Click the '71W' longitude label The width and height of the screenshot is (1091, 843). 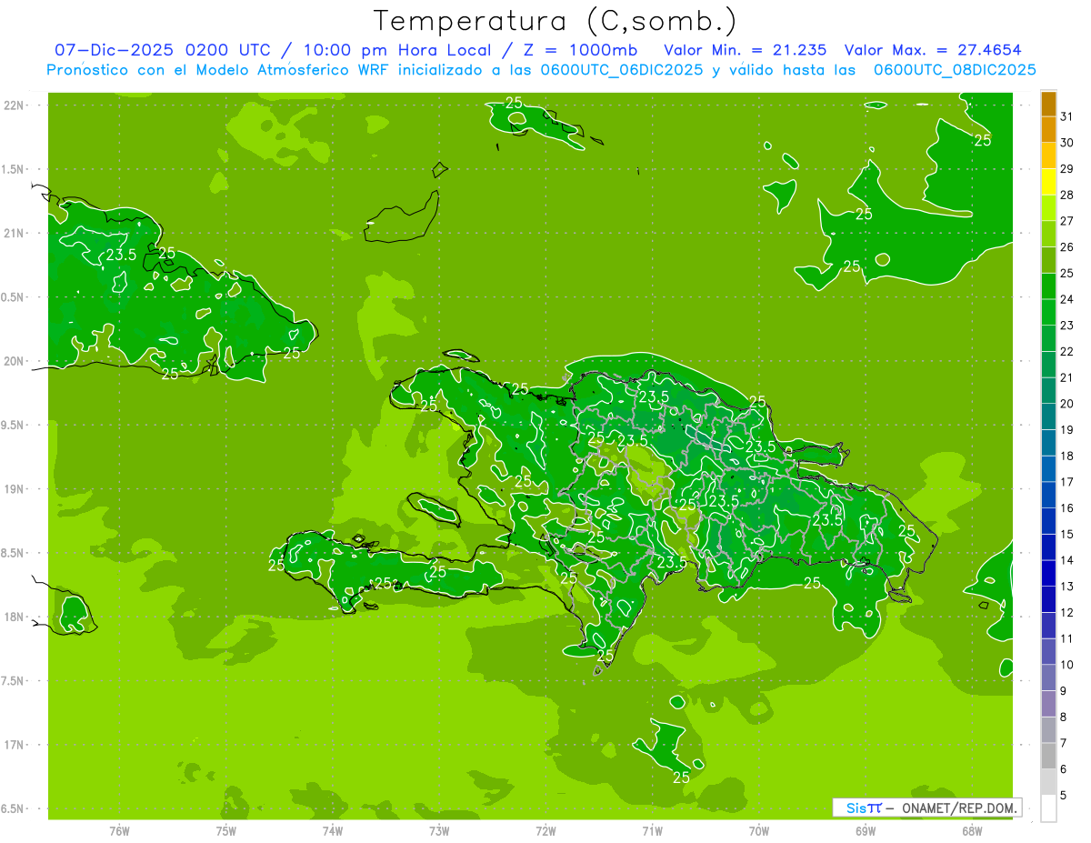click(652, 830)
